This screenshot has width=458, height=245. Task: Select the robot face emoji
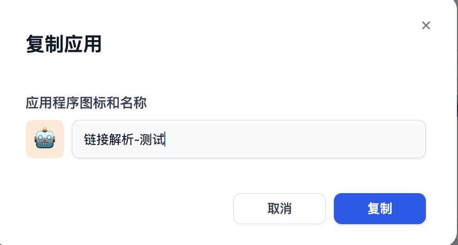click(x=45, y=137)
